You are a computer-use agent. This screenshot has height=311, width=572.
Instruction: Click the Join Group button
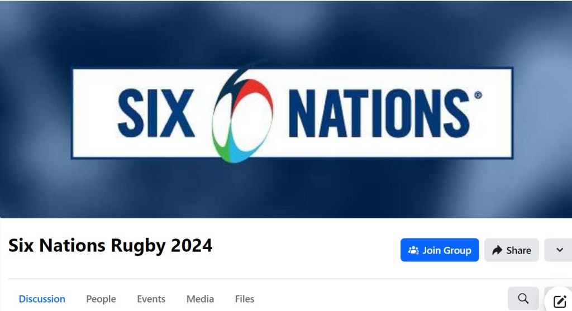pos(440,250)
